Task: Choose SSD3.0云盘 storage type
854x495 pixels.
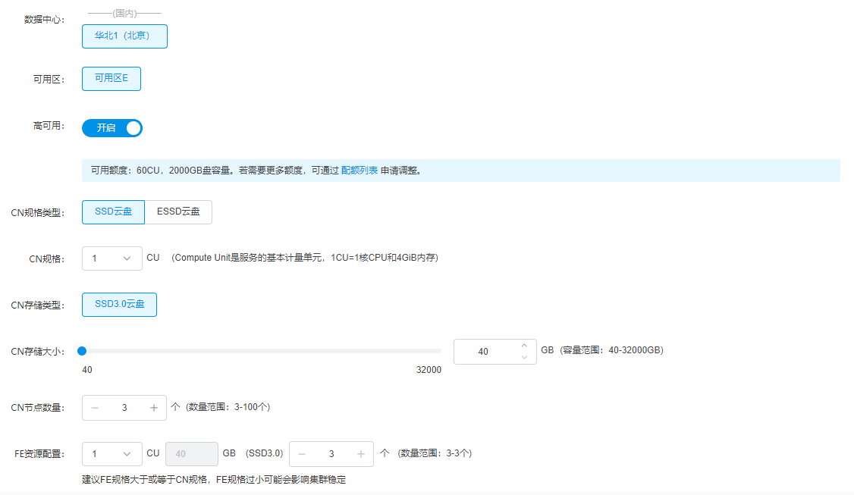Action: tap(119, 305)
